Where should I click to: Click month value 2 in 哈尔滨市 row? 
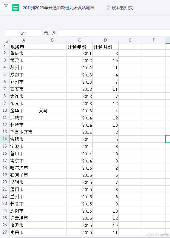(106, 168)
